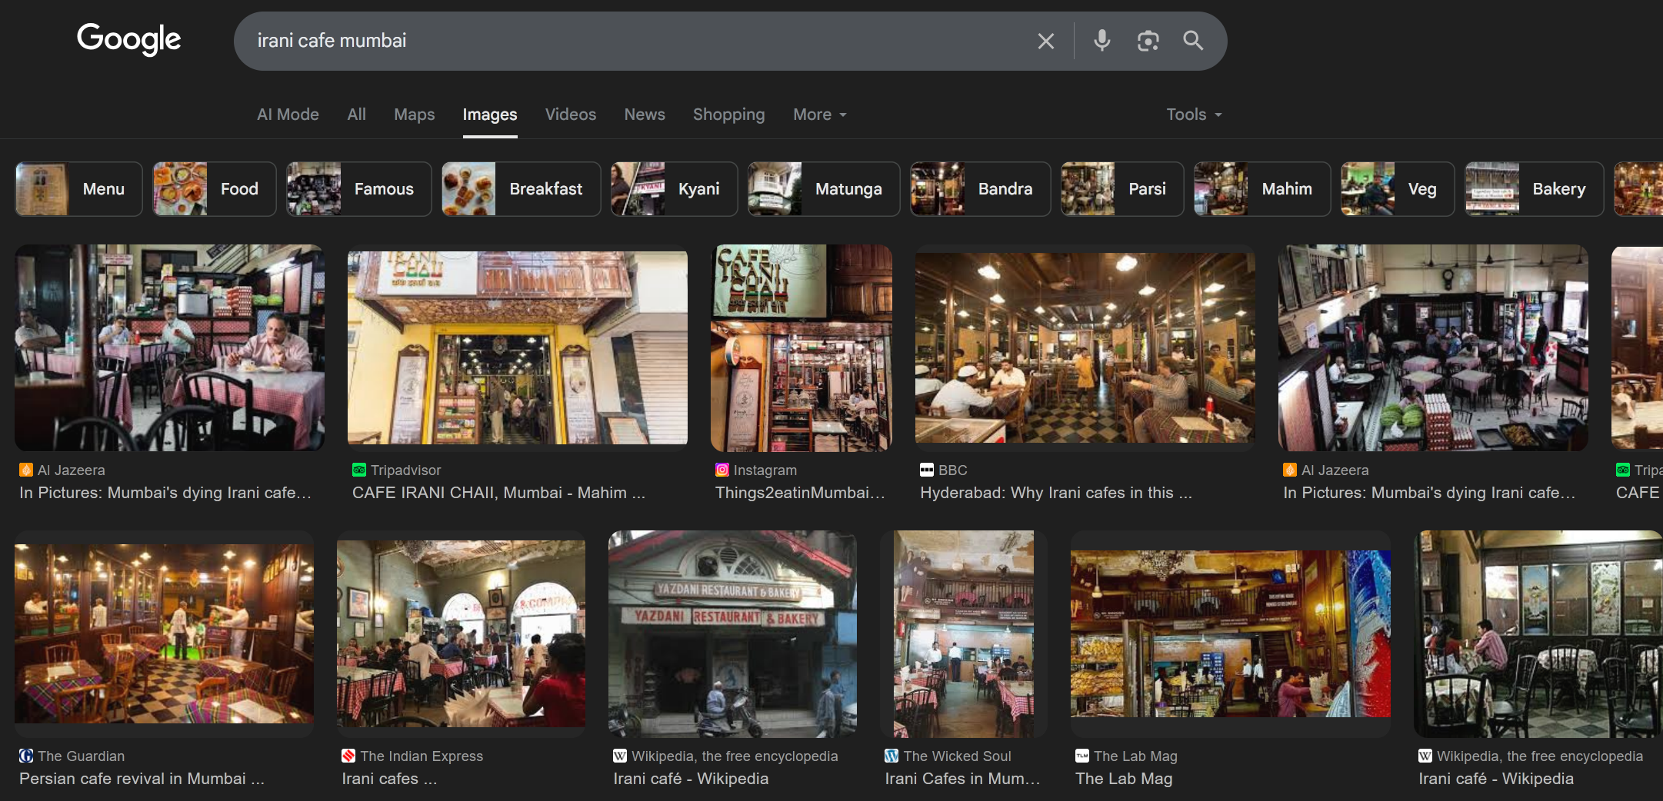Filter images by the Menu chip
This screenshot has height=801, width=1663.
click(78, 189)
